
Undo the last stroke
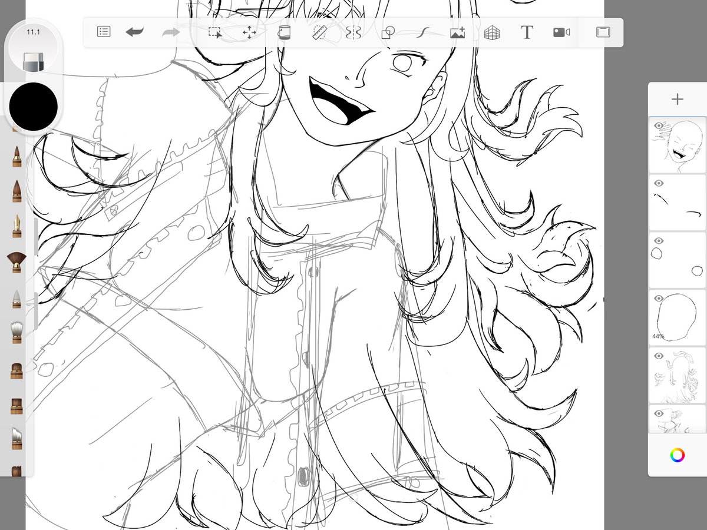pos(135,32)
